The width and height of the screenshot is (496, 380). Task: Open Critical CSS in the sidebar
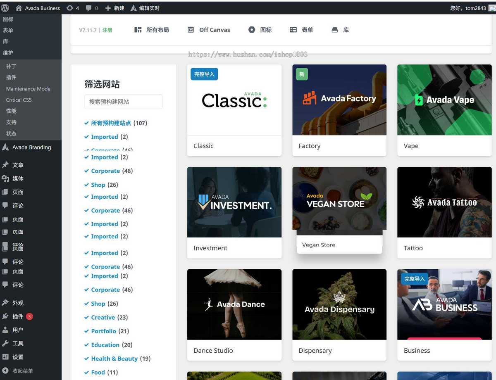(19, 100)
